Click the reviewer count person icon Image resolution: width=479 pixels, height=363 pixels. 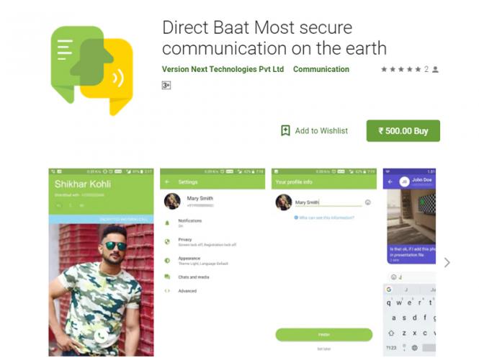(x=436, y=69)
